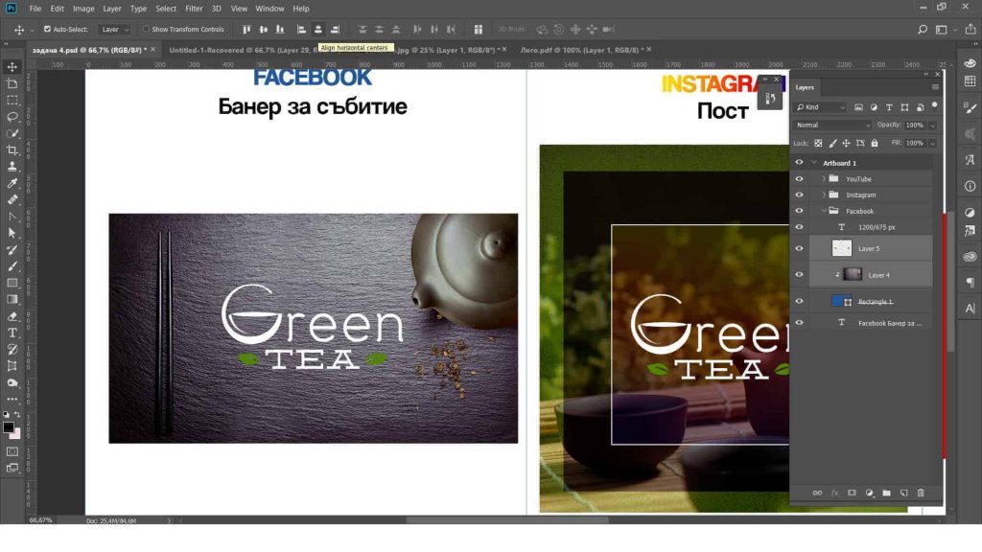The image size is (982, 552).
Task: Select the Lasso tool
Action: [x=12, y=117]
